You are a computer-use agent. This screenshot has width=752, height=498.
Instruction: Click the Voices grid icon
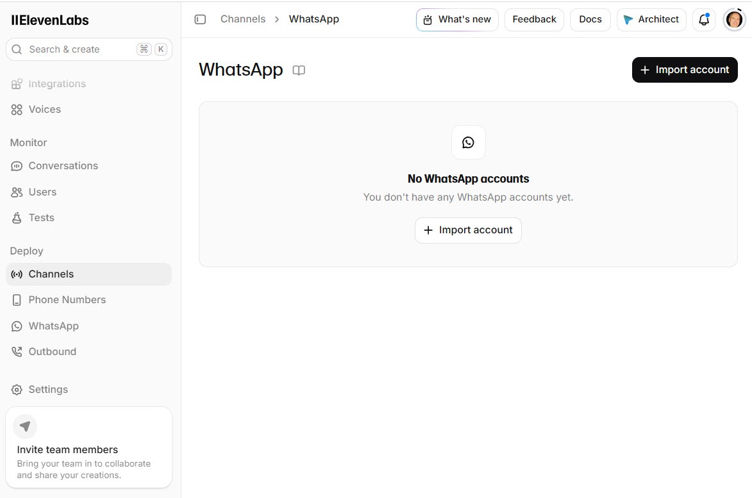pos(17,110)
